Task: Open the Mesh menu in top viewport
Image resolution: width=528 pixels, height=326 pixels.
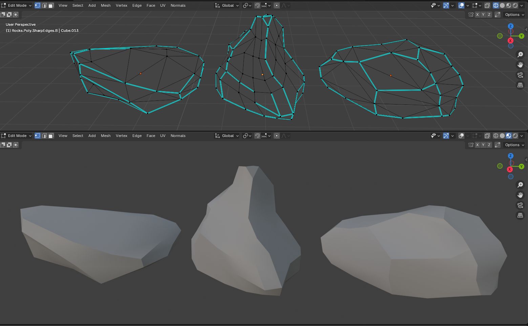Action: 106,5
